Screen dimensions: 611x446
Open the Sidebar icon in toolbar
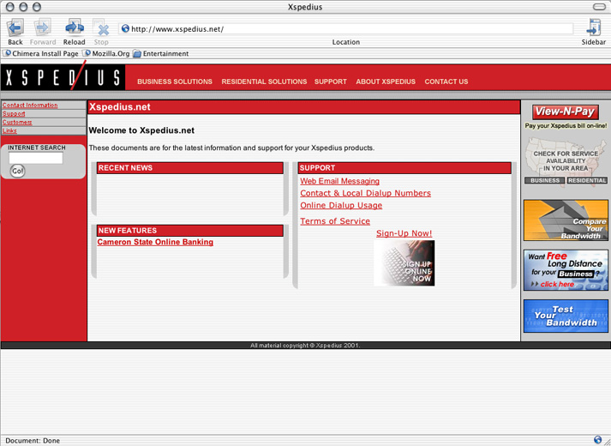[593, 28]
